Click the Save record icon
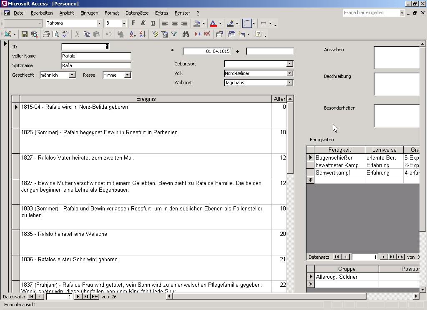The width and height of the screenshot is (427, 310). tap(25, 34)
